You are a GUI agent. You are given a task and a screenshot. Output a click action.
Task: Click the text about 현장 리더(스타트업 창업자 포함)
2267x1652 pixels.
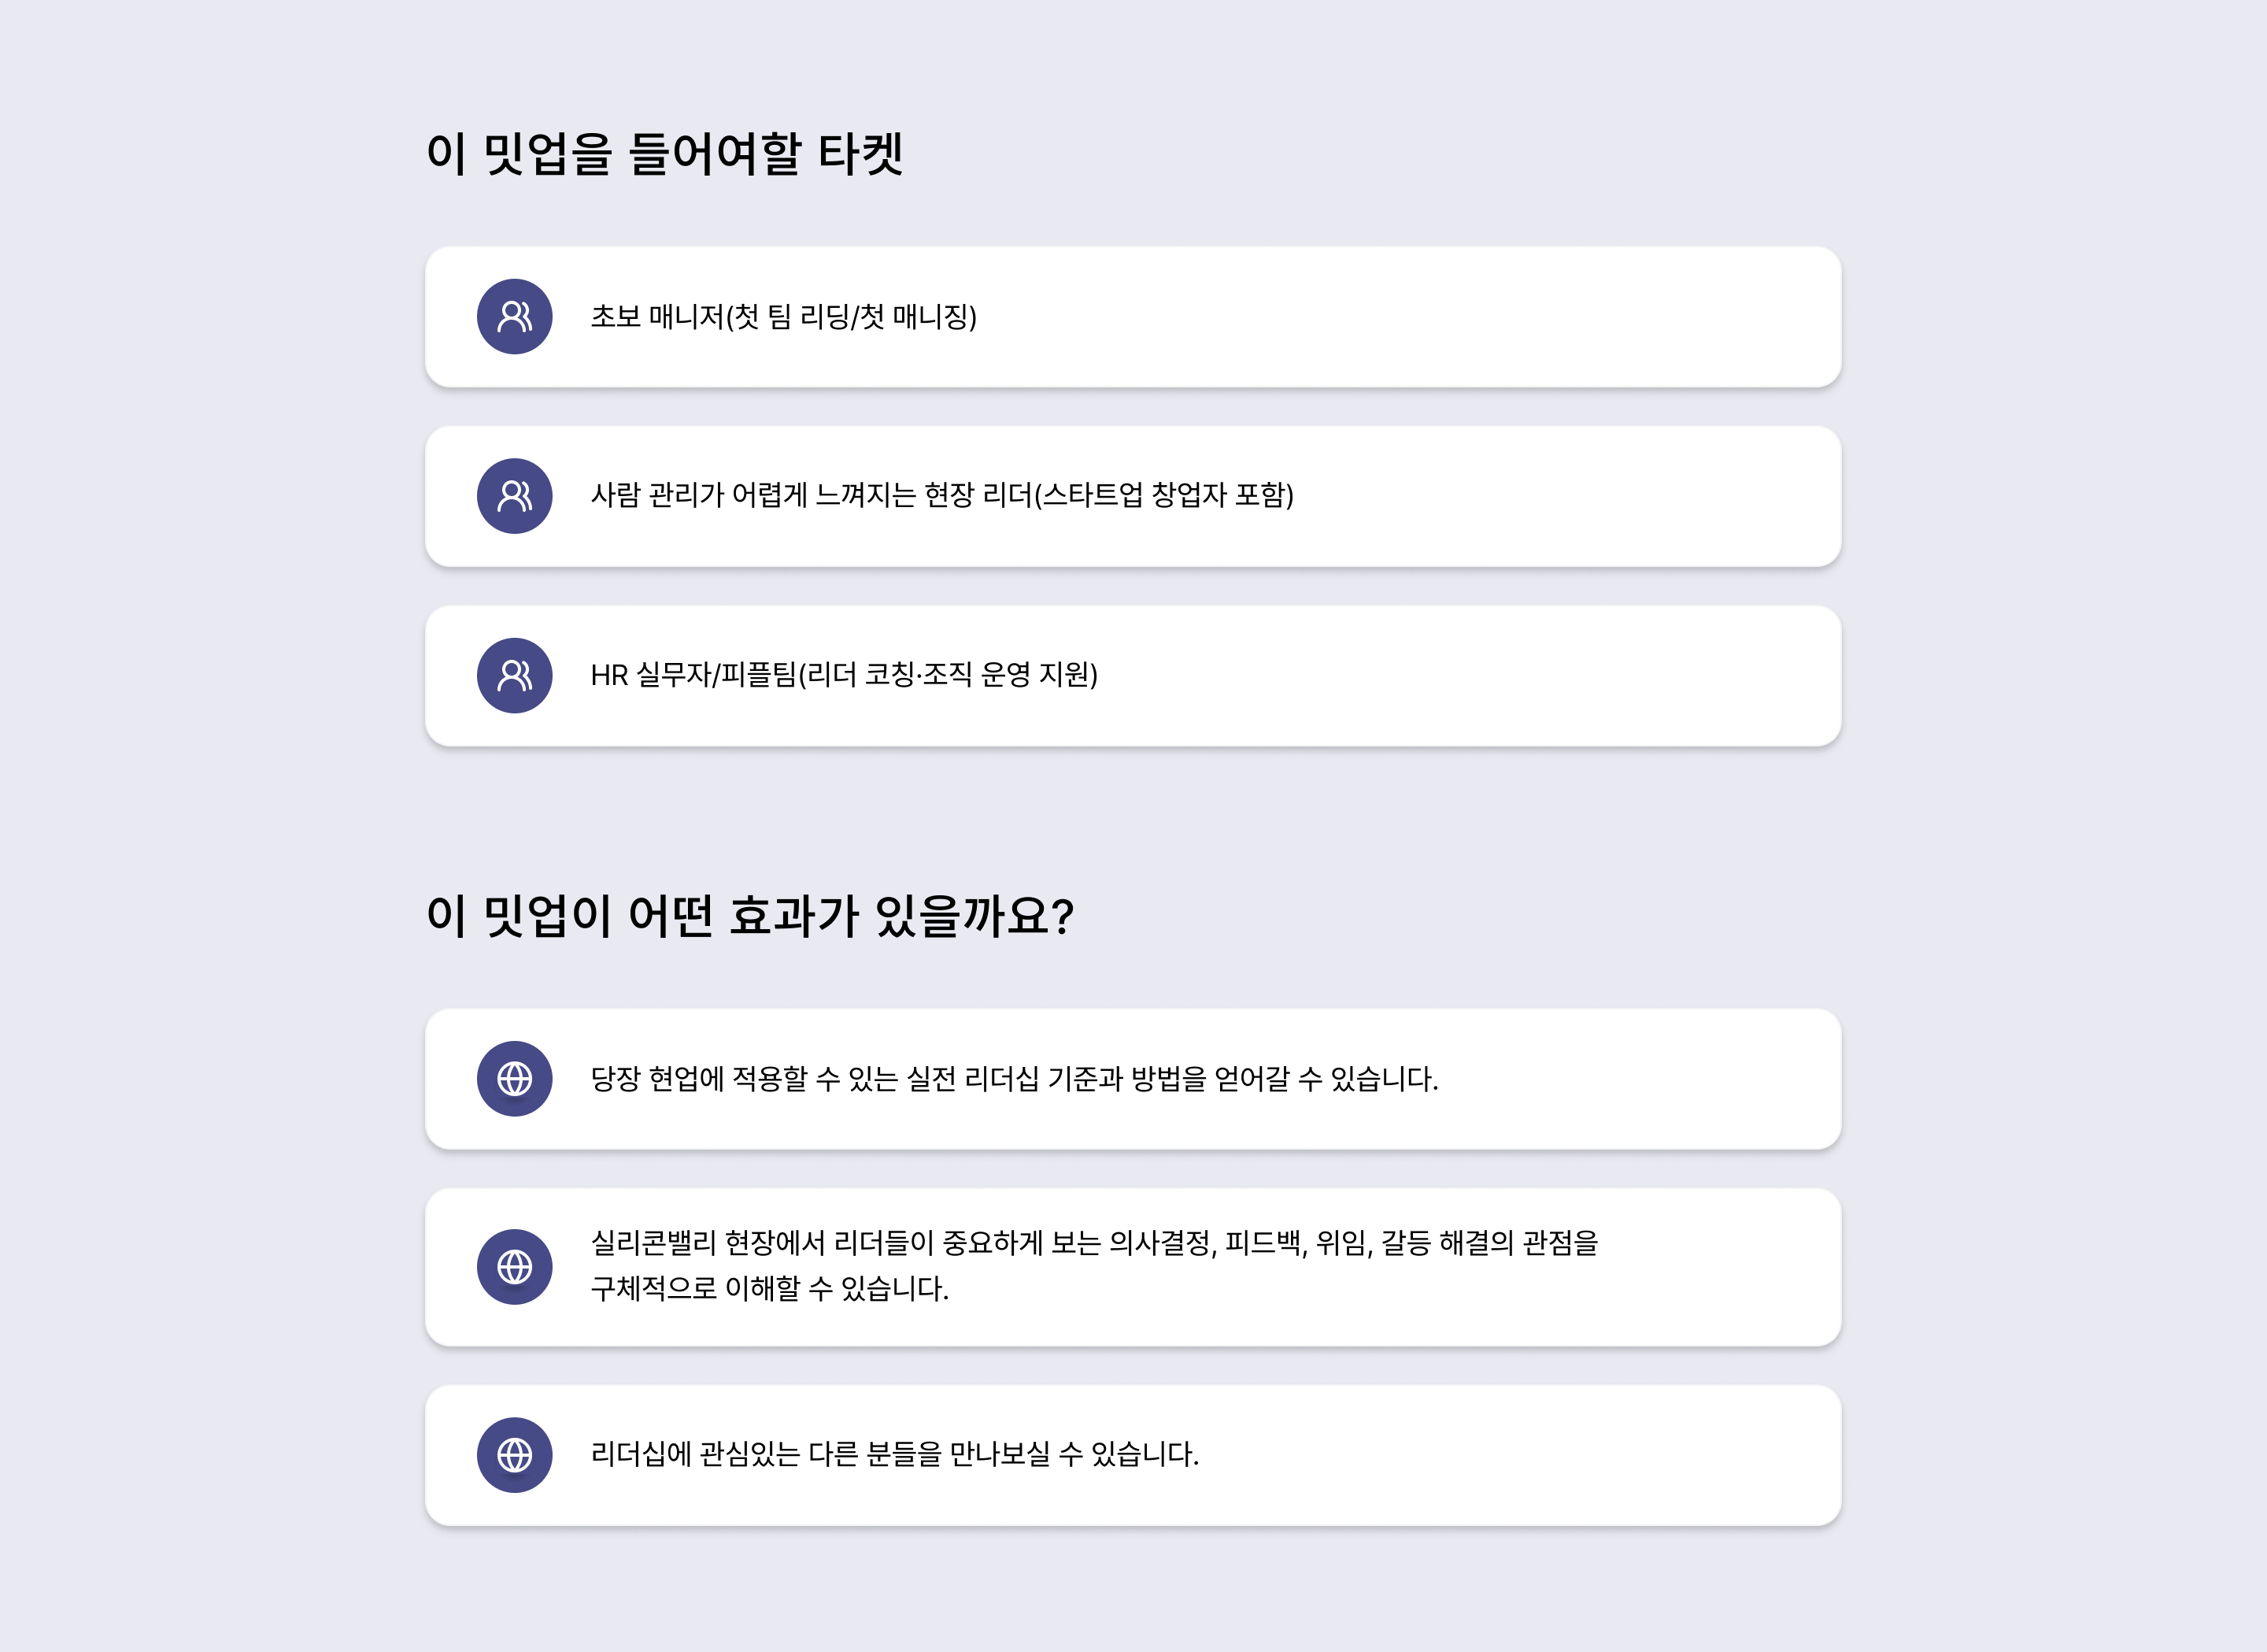click(941, 496)
